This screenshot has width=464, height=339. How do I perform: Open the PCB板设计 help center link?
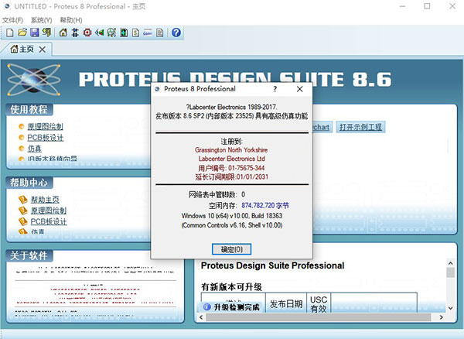pos(49,221)
